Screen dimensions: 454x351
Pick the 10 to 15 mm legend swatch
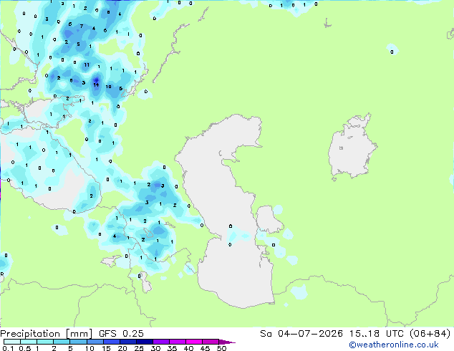click(x=95, y=342)
